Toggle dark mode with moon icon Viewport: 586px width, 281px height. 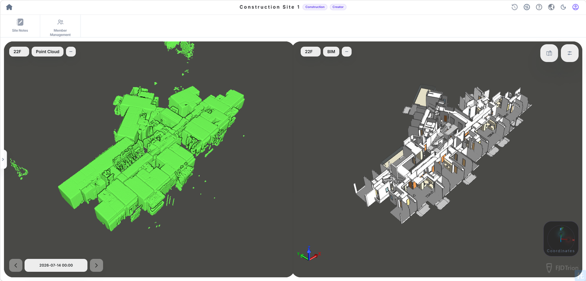click(x=564, y=7)
